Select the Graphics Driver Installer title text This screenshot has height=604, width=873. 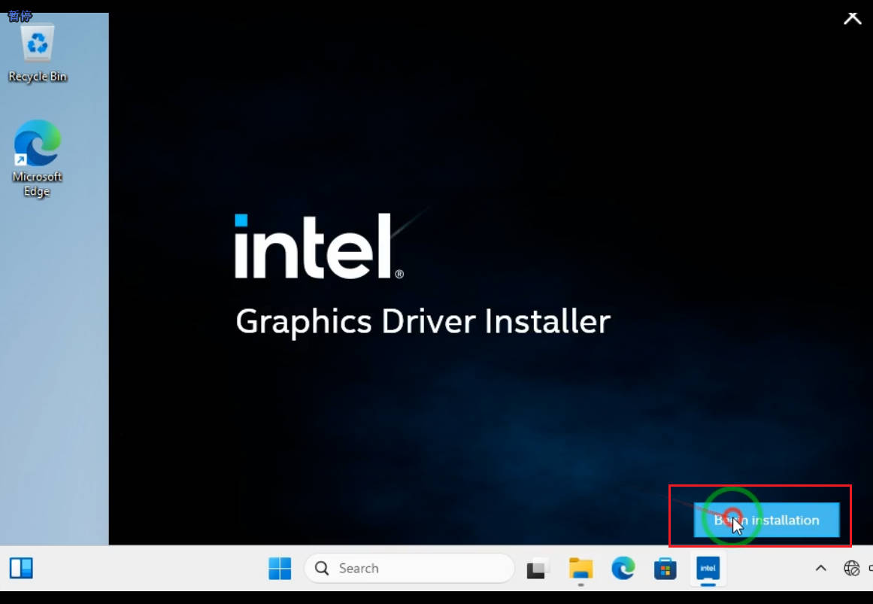(422, 321)
